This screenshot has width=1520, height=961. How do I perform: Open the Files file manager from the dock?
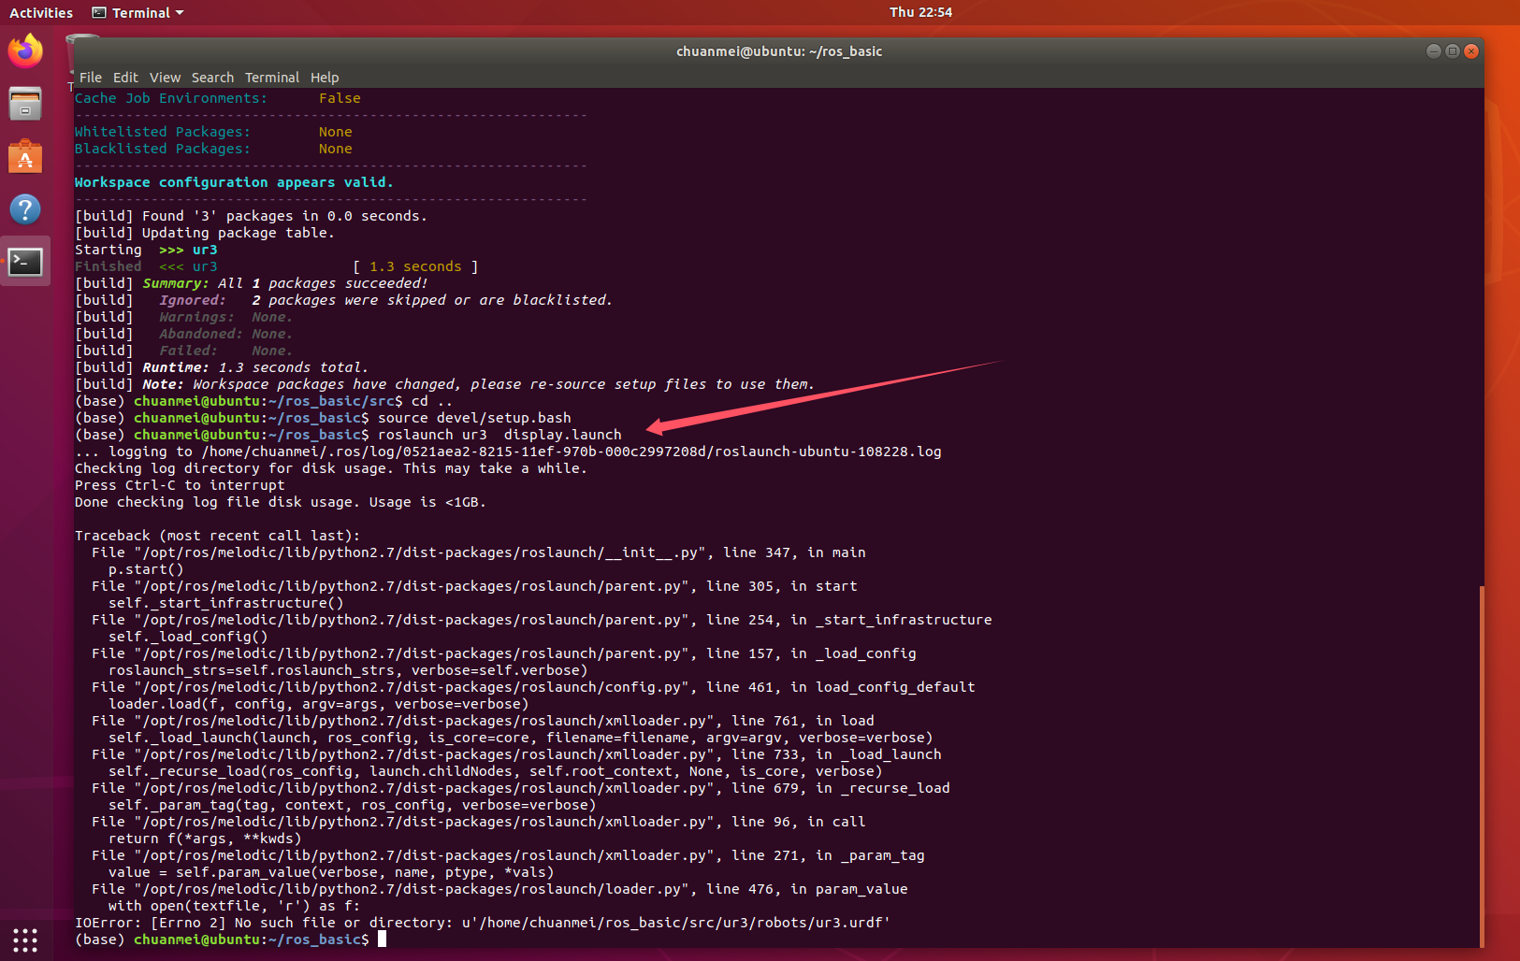(25, 104)
